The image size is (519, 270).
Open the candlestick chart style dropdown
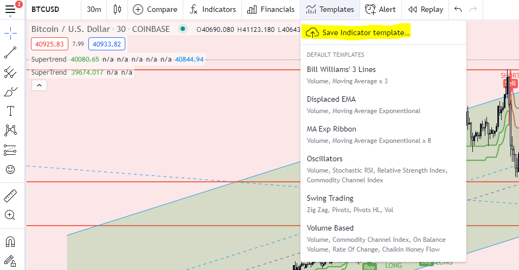click(x=117, y=10)
